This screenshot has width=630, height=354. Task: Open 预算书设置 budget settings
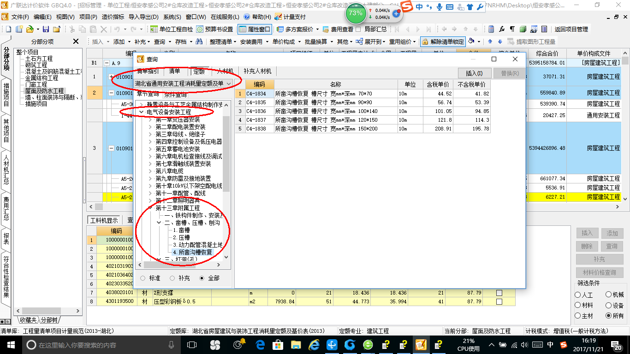click(x=214, y=29)
